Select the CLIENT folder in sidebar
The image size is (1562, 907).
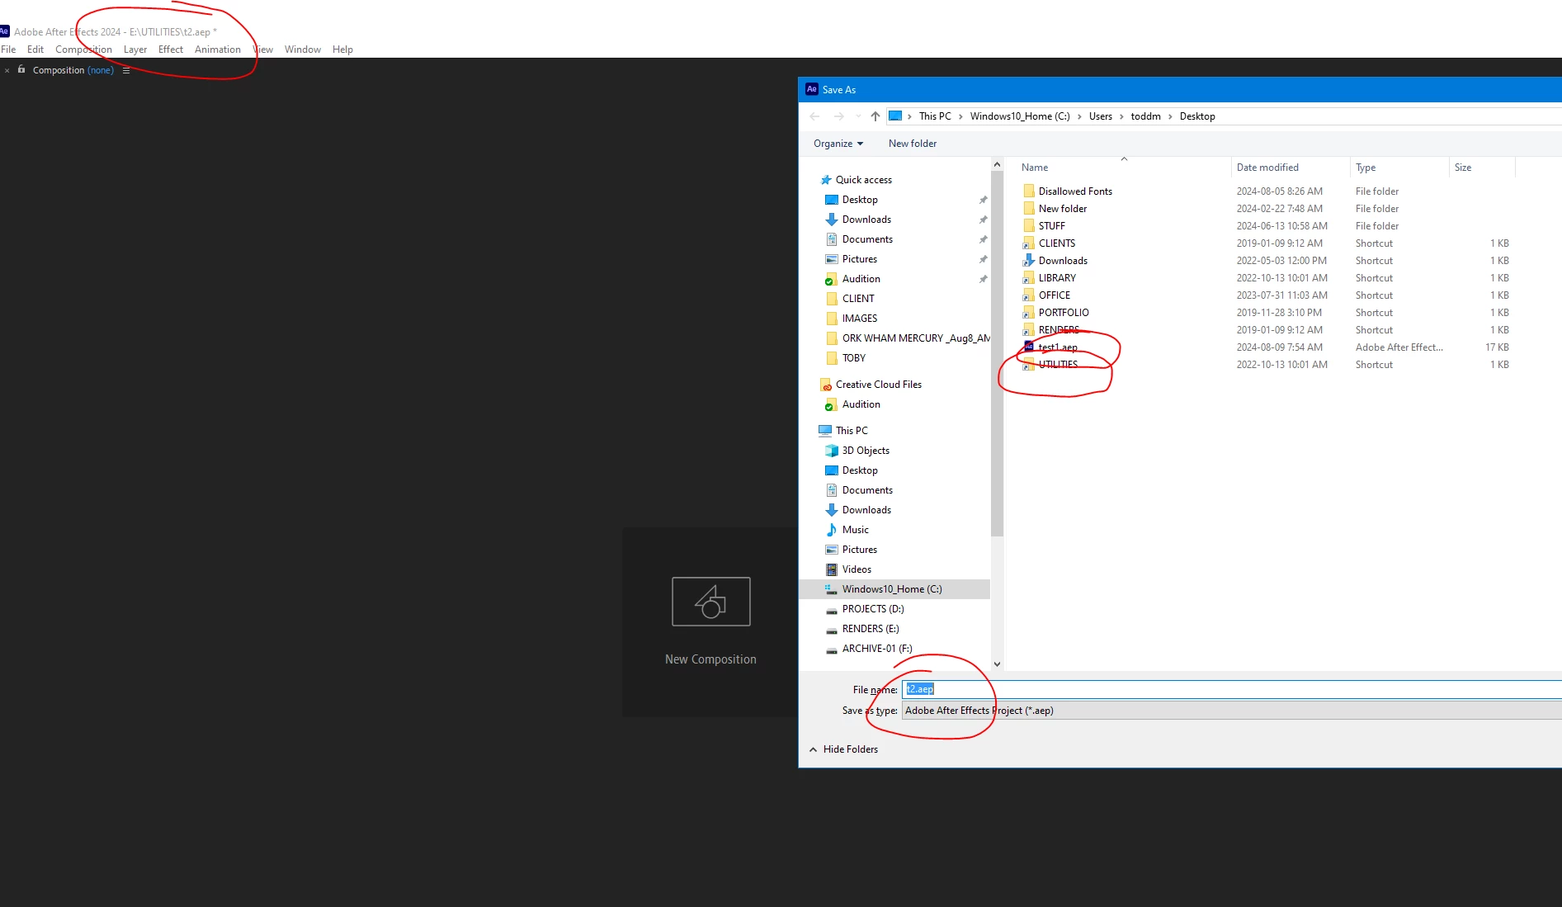pos(858,299)
